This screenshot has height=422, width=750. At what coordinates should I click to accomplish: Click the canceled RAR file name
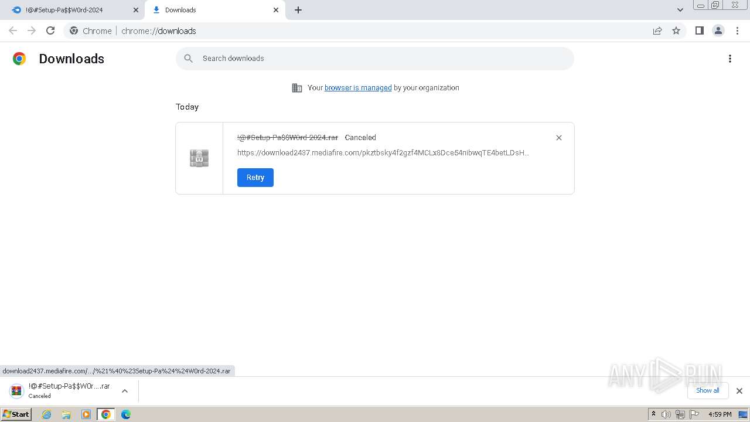click(288, 137)
